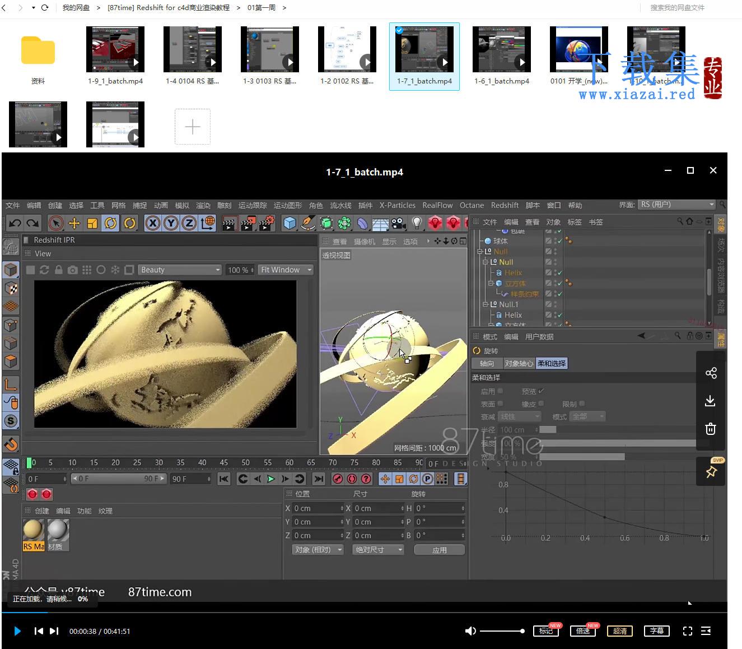This screenshot has height=649, width=742.
Task: Click the share icon on side panel
Action: coord(711,373)
